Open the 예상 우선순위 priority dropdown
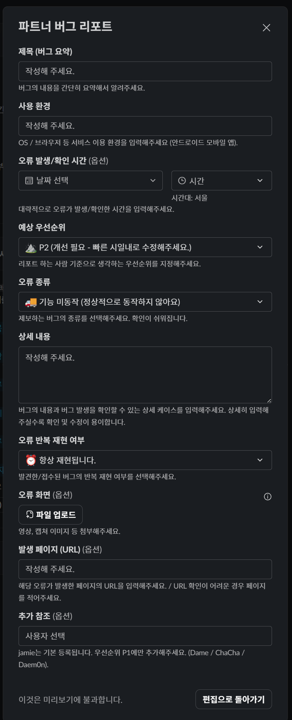 [x=145, y=247]
